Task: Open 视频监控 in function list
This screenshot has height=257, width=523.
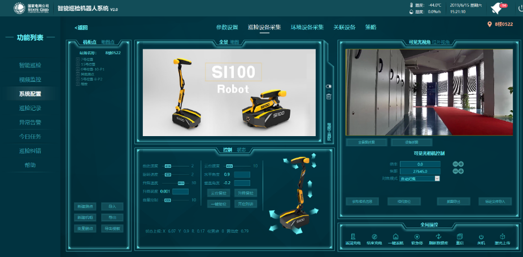Action: [x=30, y=80]
